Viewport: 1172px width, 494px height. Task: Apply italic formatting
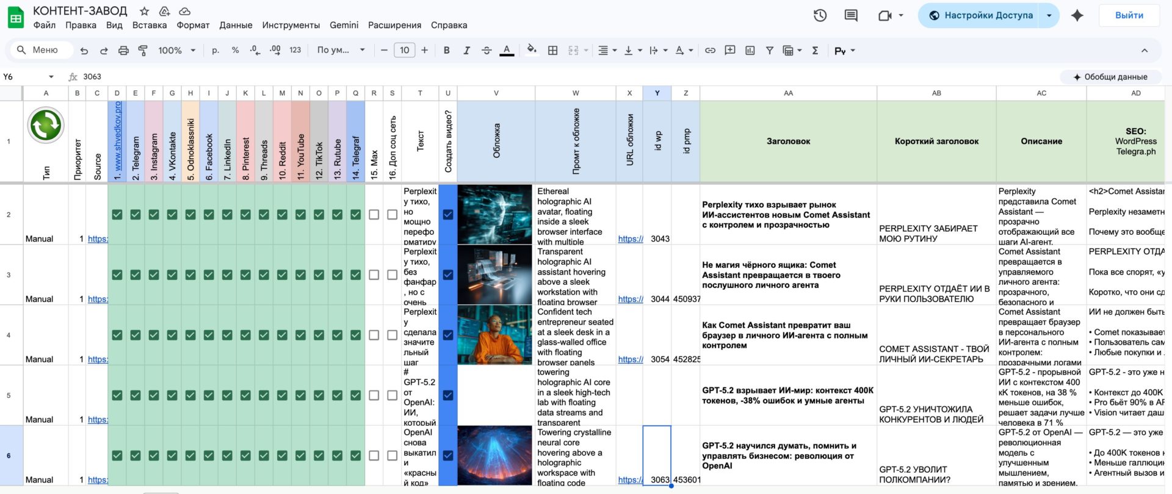point(466,51)
